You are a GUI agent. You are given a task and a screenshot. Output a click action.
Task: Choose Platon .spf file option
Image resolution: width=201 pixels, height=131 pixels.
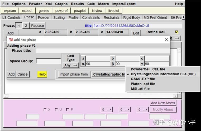(x=143, y=84)
